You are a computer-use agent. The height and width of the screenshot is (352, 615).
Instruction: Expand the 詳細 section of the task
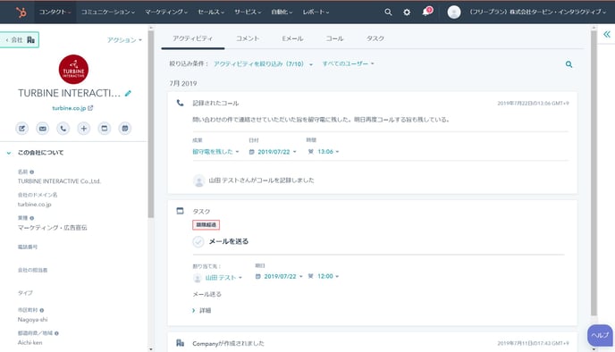(x=202, y=310)
